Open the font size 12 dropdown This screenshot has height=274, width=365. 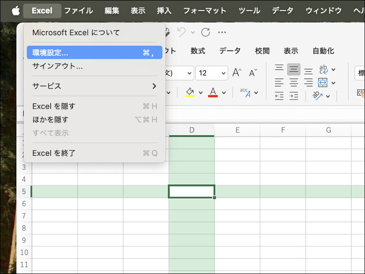(x=224, y=73)
